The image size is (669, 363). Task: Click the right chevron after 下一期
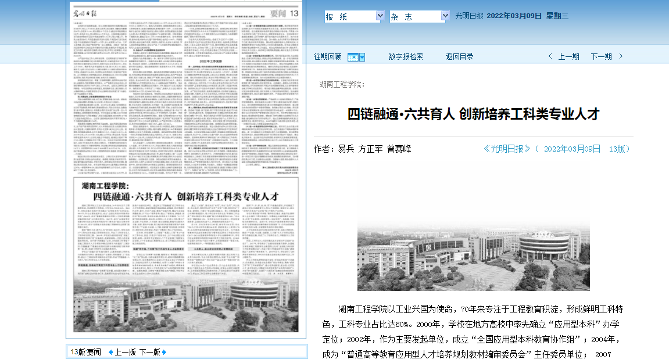(x=621, y=56)
